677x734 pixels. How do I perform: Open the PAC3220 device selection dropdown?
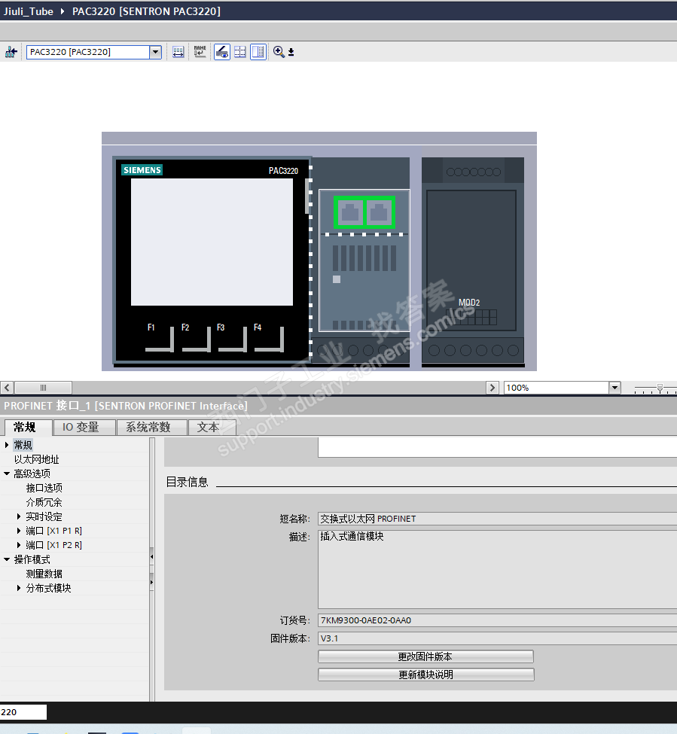(155, 52)
